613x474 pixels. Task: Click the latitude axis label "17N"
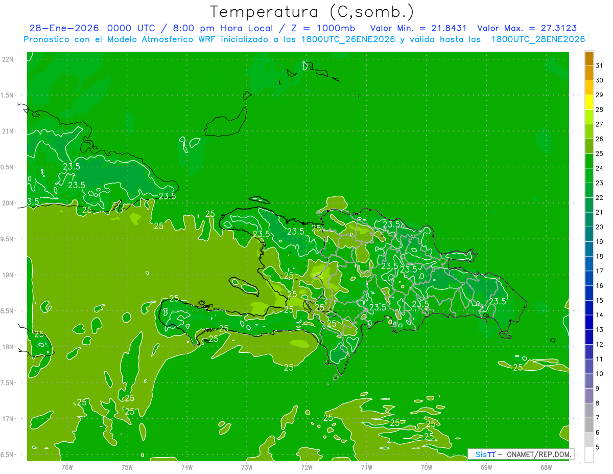click(x=8, y=419)
